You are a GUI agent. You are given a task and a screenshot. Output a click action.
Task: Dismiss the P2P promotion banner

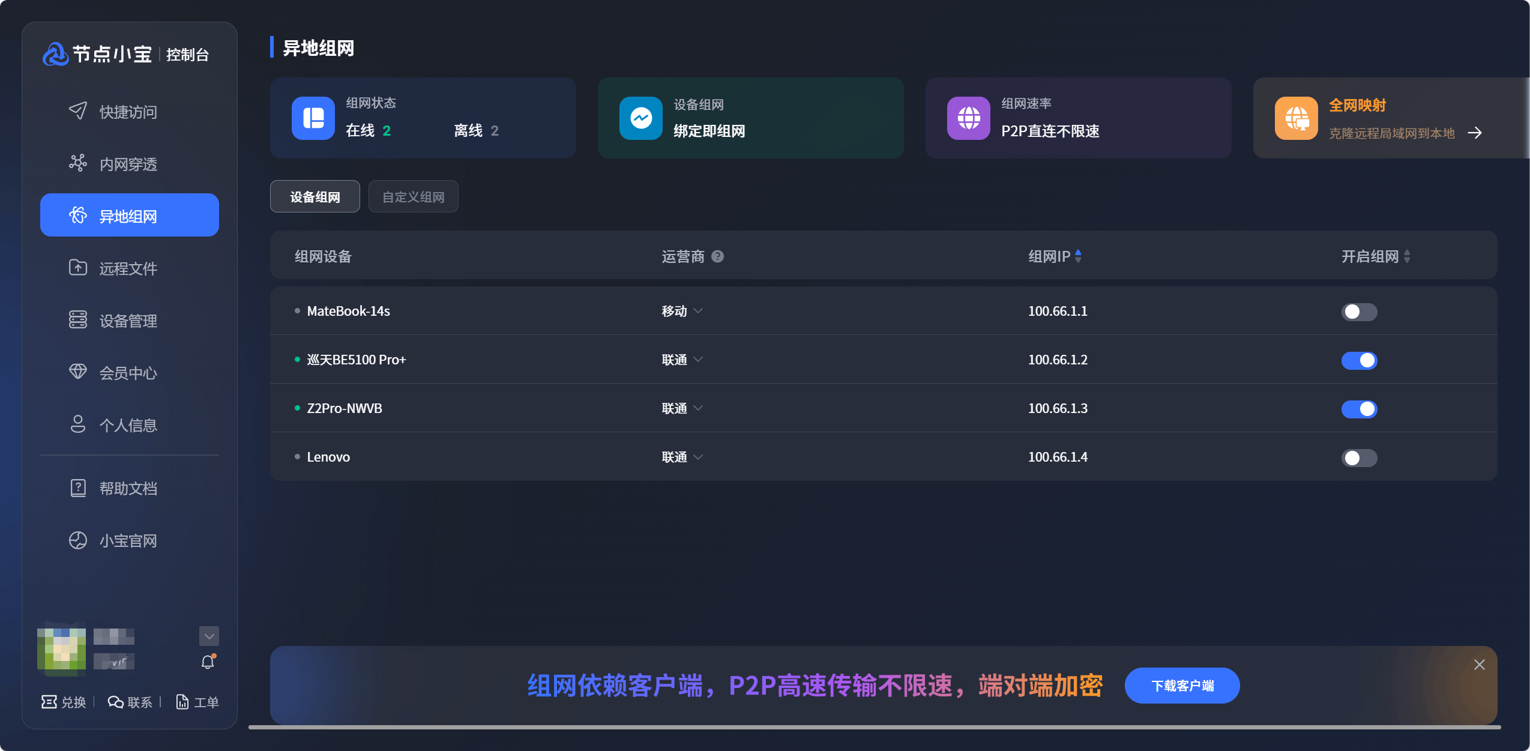click(1478, 664)
